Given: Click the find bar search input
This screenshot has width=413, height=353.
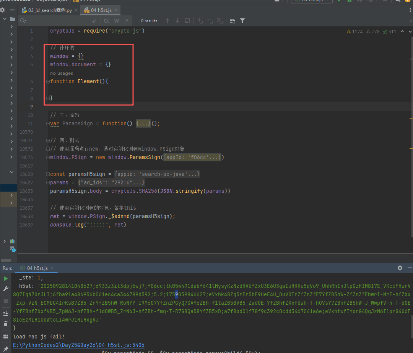Looking at the screenshot, I should [59, 21].
